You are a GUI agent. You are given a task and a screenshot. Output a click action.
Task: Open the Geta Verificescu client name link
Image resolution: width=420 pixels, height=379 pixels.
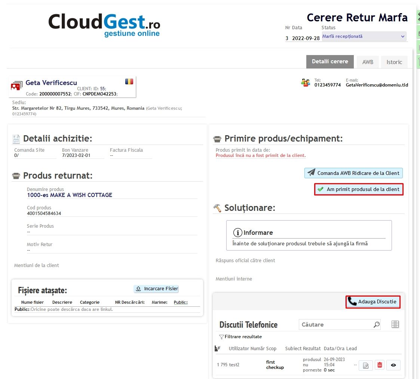[51, 83]
